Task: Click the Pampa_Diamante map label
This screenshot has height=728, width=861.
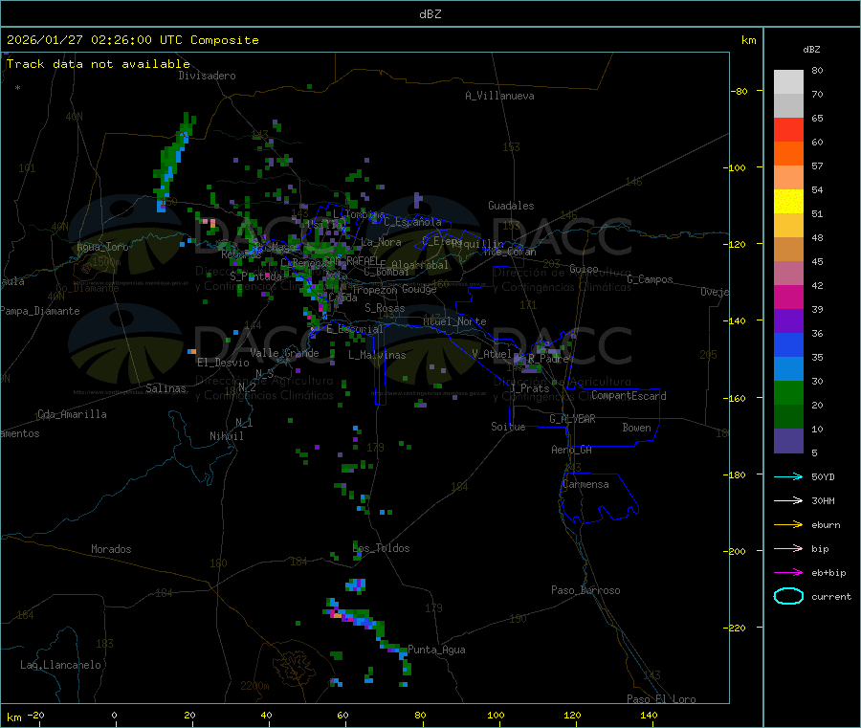Action: [40, 311]
